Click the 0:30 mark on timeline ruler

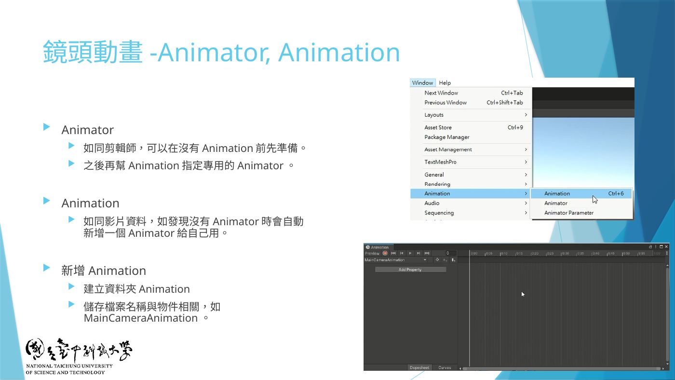pos(565,253)
